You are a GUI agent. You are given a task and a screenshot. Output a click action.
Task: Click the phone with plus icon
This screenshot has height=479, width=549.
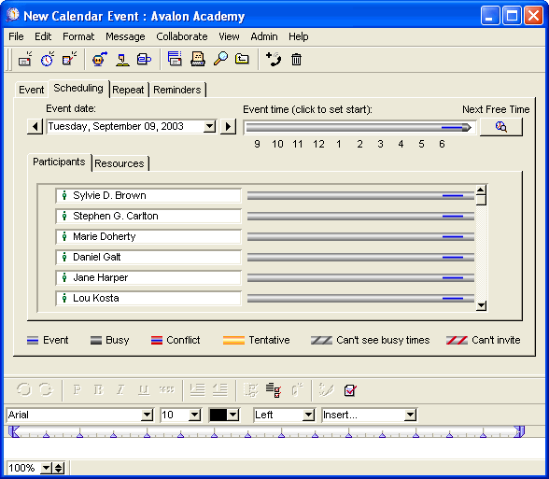tap(274, 59)
